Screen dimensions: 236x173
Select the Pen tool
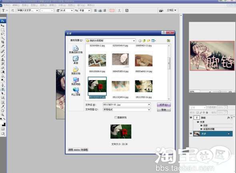[x=2, y=85]
